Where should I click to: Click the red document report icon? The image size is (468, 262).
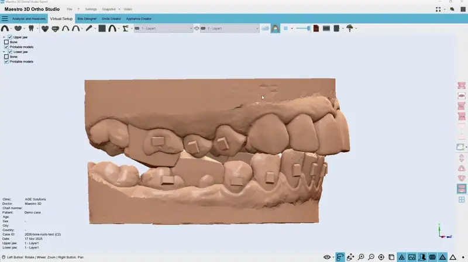(316, 28)
